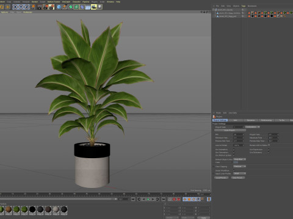Open the Project Scale units dropdown

click(x=252, y=127)
